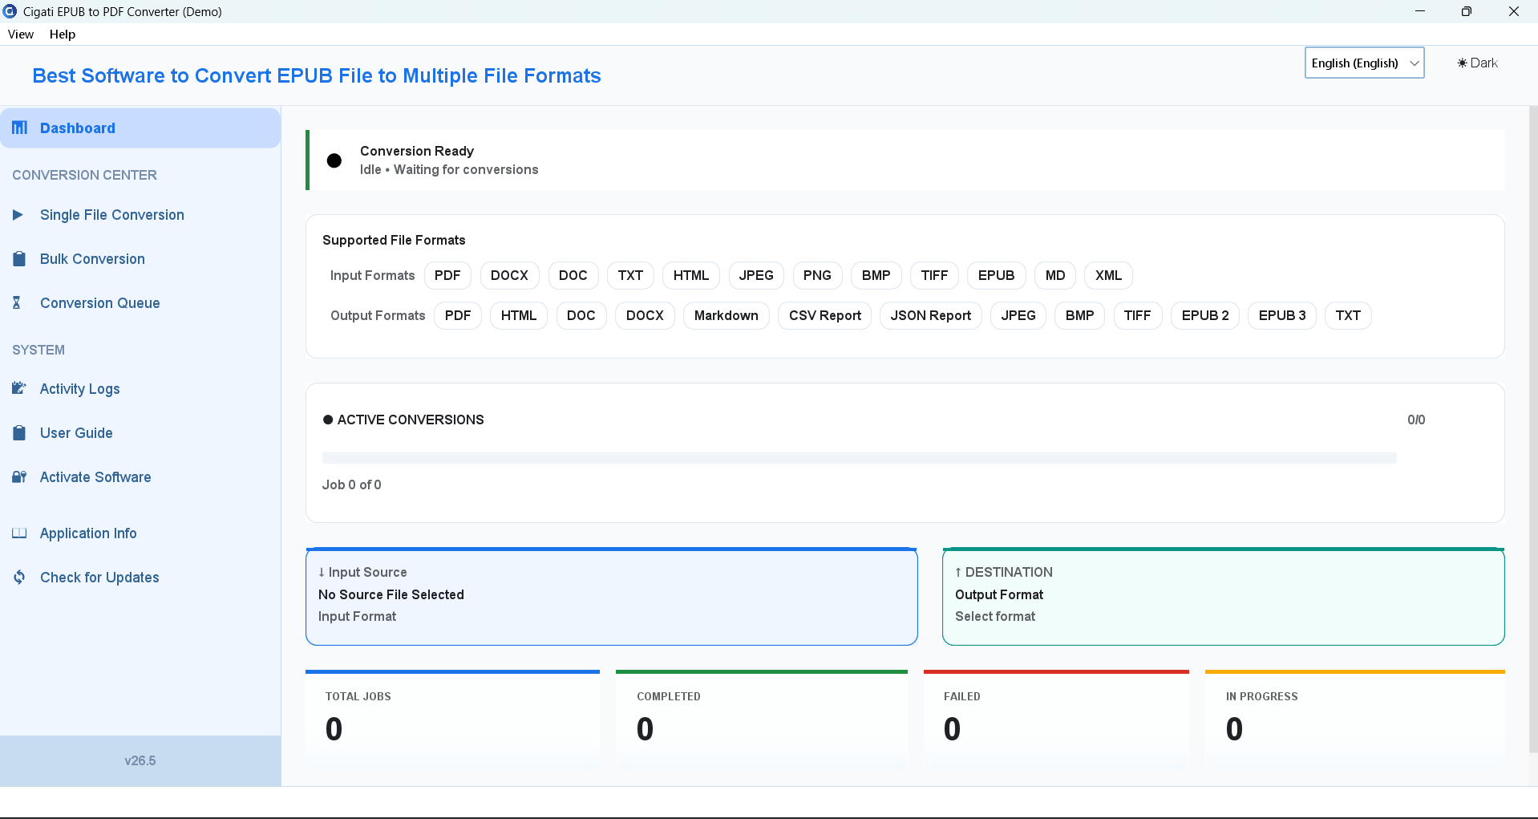Click the Cigati app logo in title bar
This screenshot has width=1538, height=819.
click(10, 11)
